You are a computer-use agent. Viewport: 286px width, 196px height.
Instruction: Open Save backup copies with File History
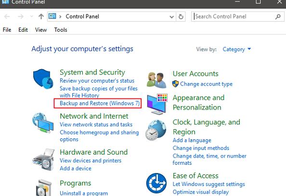(x=99, y=92)
